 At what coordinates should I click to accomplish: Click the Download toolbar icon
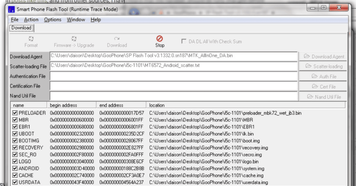click(x=117, y=39)
